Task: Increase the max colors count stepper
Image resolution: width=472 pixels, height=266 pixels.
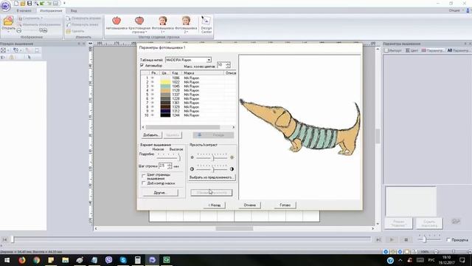Action: pos(228,64)
